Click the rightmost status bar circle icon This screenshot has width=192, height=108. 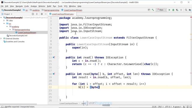click(190, 107)
